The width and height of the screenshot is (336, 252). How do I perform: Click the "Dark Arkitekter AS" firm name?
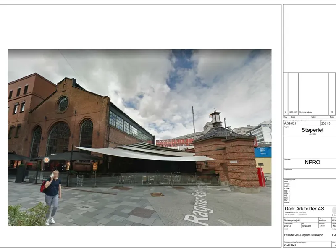click(304, 209)
